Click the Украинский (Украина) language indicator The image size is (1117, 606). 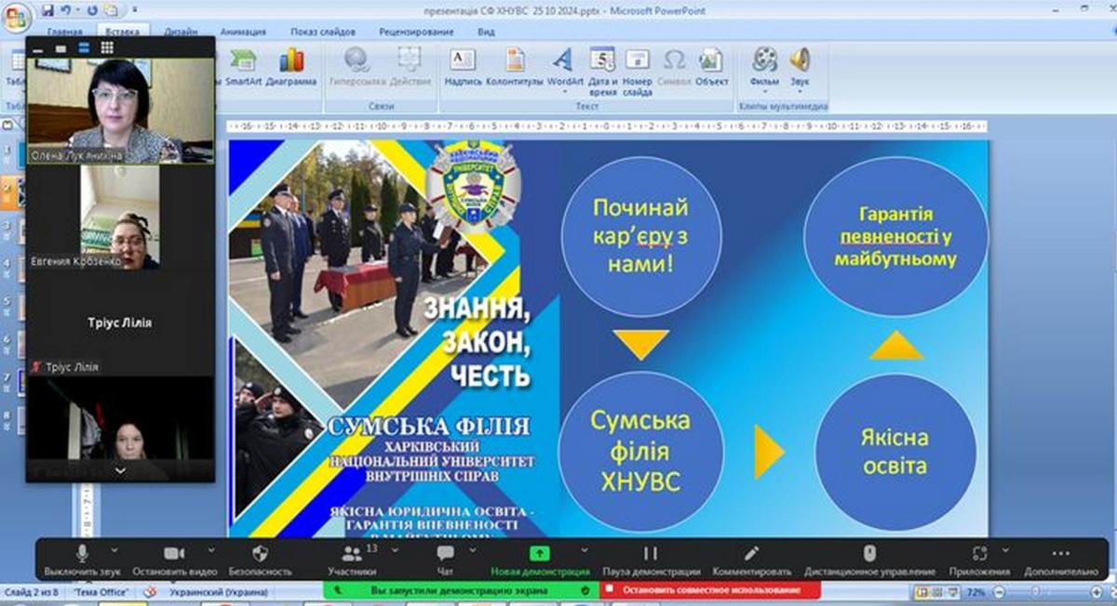(x=219, y=592)
